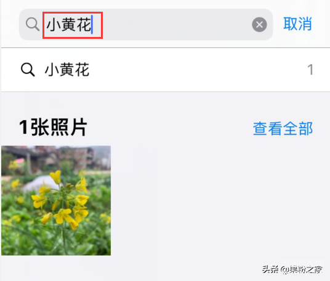Click the character 小 in the search field
This screenshot has width=330, height=281.
[x=54, y=25]
